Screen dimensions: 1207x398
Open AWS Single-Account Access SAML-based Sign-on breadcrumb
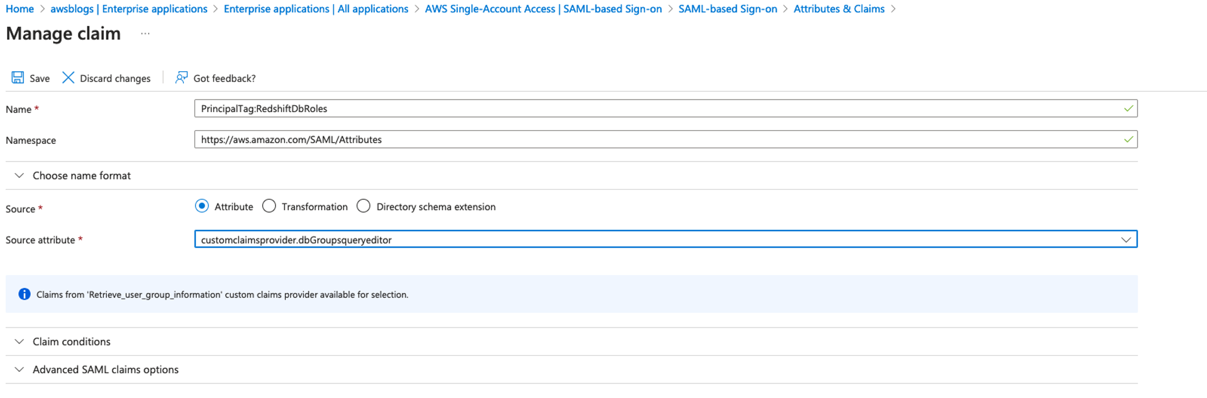pyautogui.click(x=543, y=9)
